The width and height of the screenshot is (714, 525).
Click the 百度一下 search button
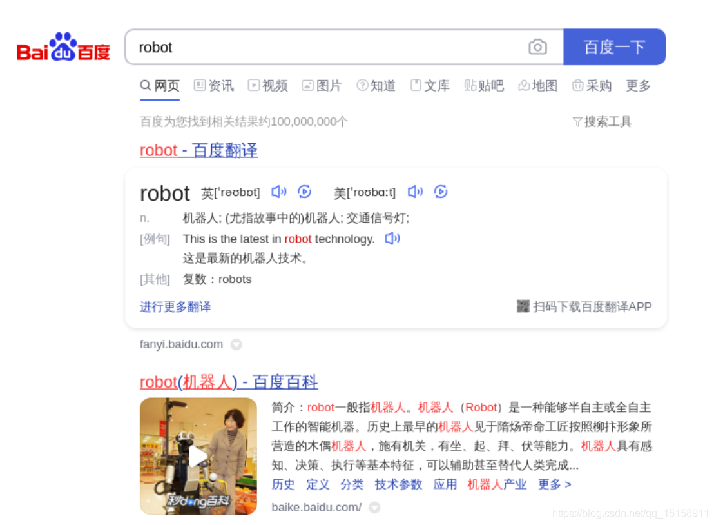(x=615, y=47)
